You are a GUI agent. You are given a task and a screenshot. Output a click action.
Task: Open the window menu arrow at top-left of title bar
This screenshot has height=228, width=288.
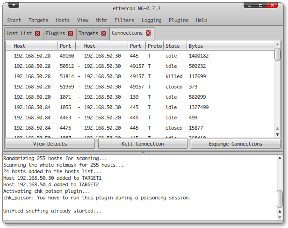[14, 5]
